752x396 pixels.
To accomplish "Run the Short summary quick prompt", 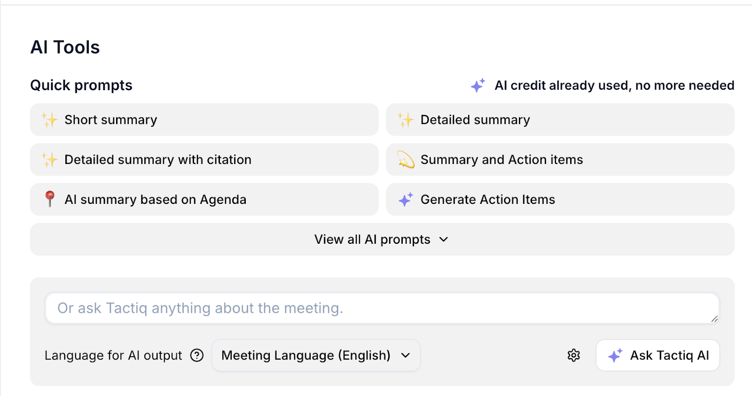I will click(204, 120).
